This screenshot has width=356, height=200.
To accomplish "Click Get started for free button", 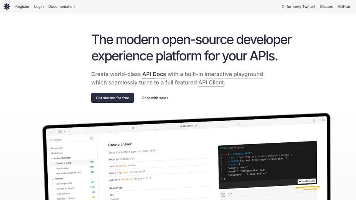I will 112,98.
